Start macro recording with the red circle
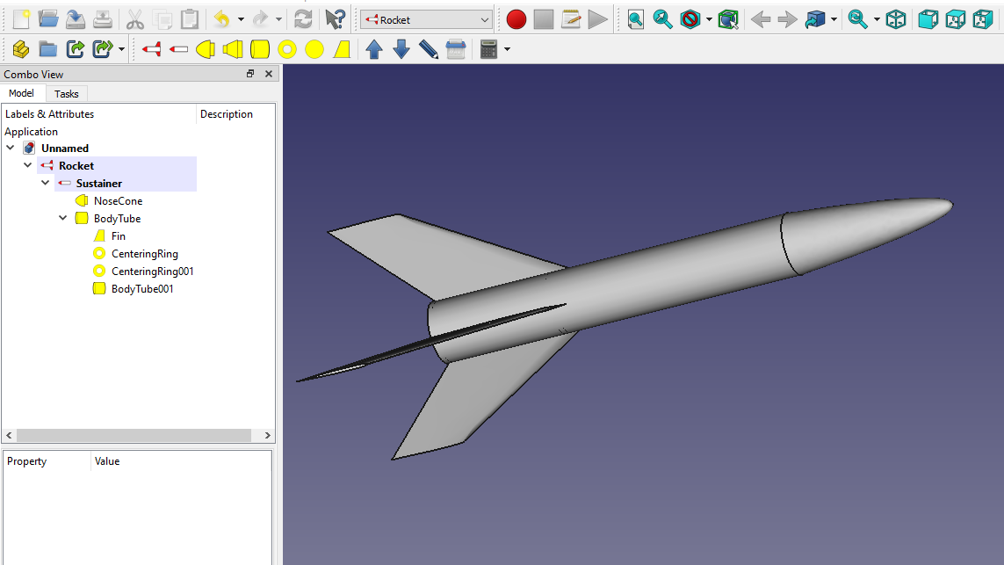The width and height of the screenshot is (1004, 565). 516,19
